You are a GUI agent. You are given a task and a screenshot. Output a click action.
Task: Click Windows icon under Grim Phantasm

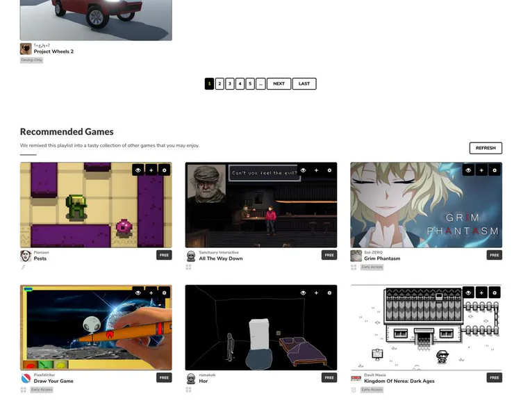pos(354,267)
